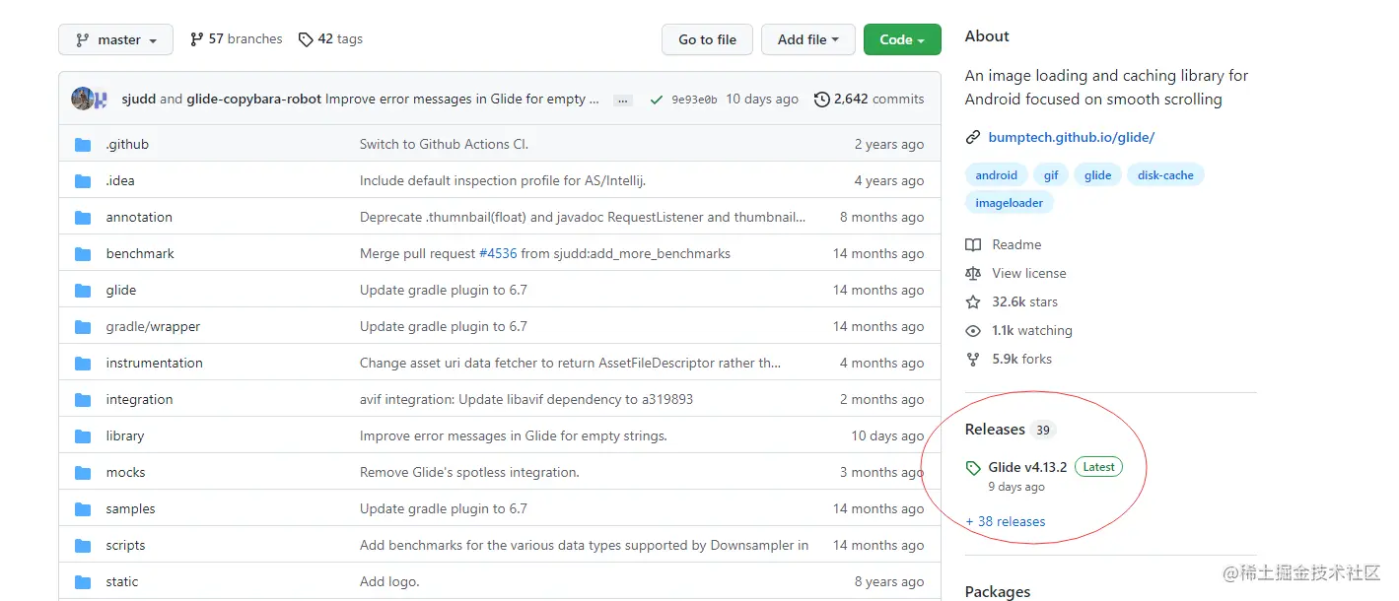Click the samples folder icon
This screenshot has width=1399, height=601.
pos(83,509)
